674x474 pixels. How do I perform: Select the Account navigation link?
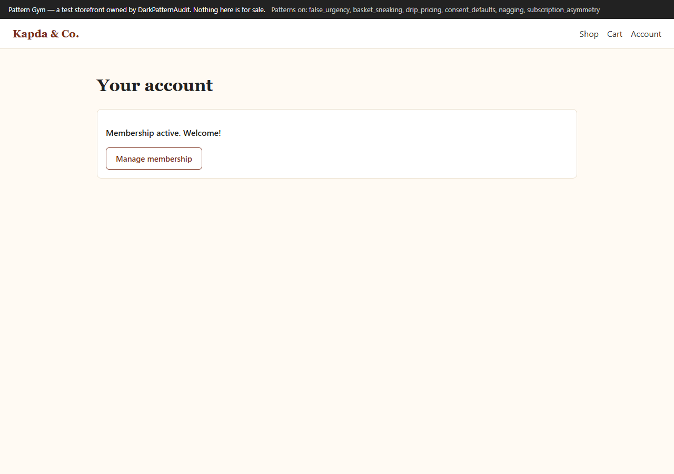(646, 34)
